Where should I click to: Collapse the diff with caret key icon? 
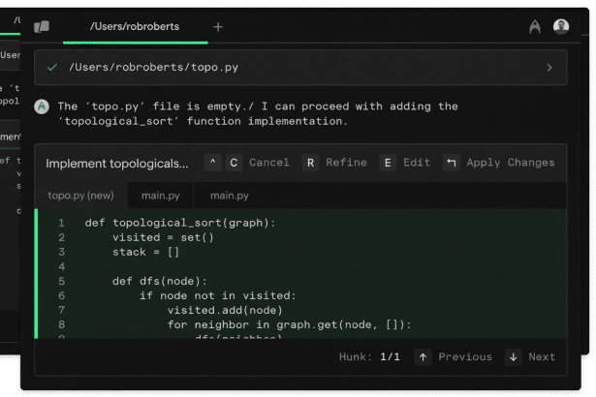(x=213, y=163)
